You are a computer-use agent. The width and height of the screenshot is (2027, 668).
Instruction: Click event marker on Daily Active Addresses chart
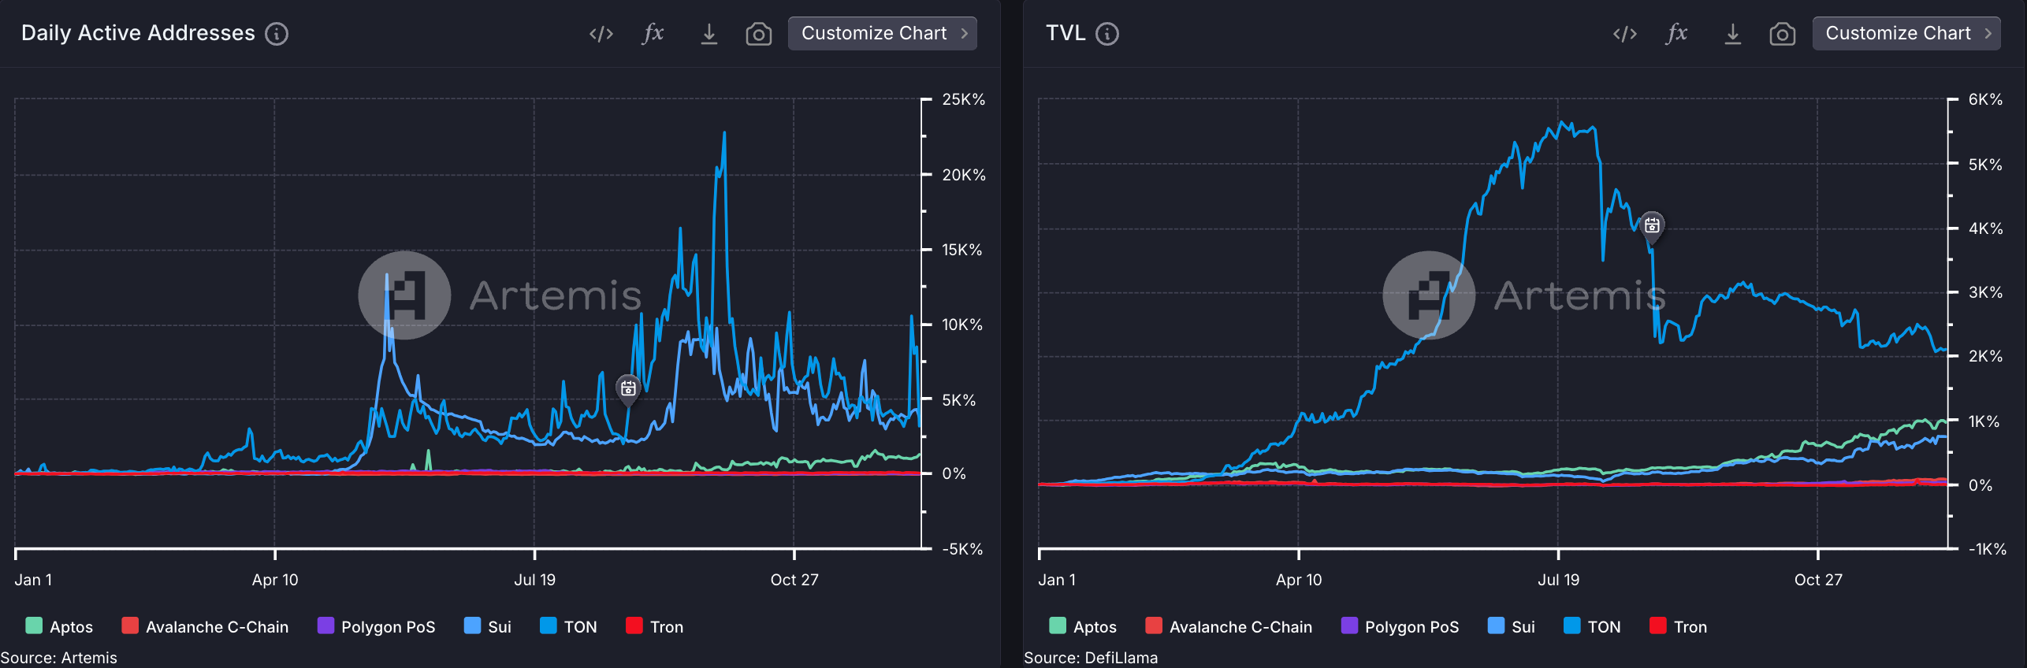click(628, 389)
